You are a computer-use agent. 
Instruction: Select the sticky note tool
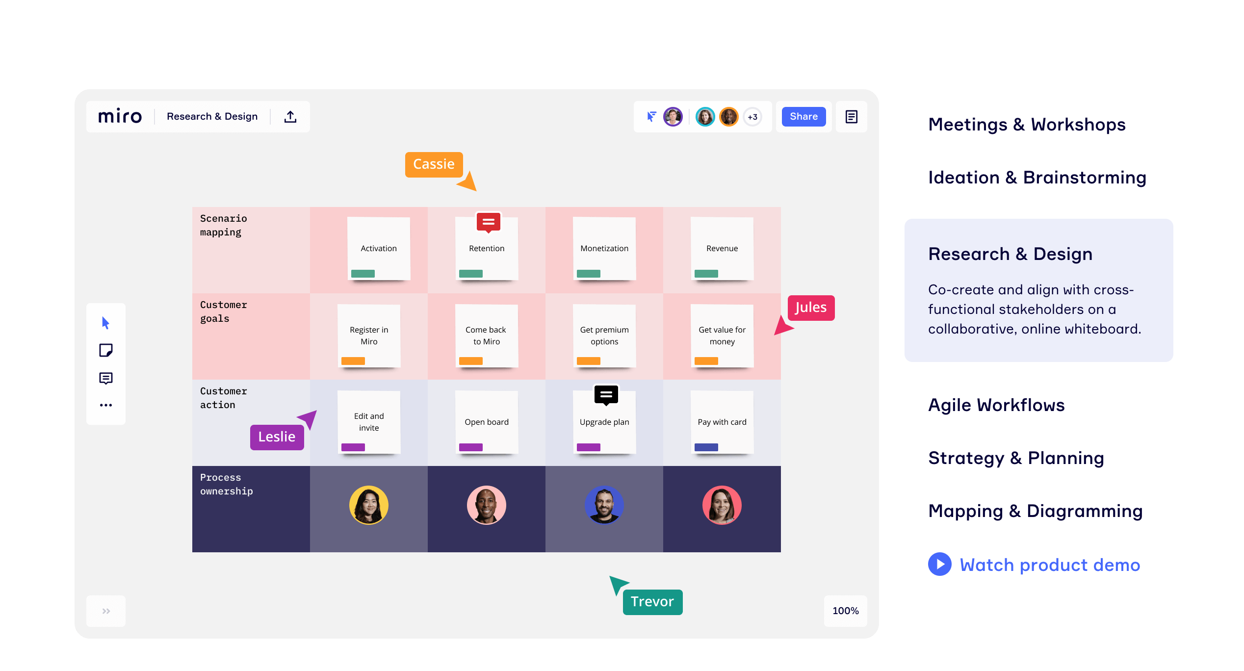105,350
